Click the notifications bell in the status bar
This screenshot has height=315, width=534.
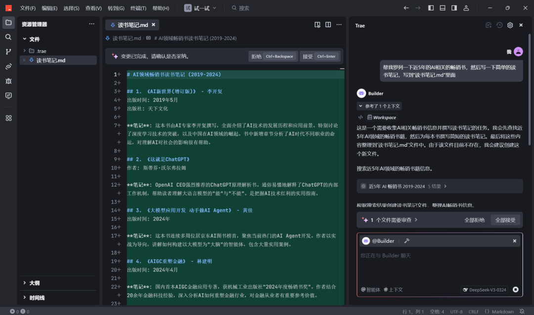pos(522,311)
